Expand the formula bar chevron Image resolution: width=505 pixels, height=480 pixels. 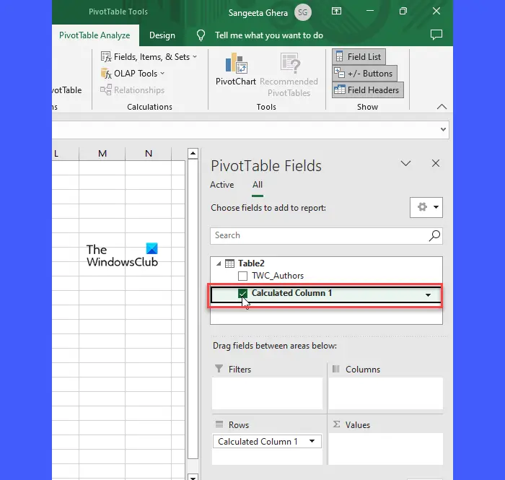443,129
